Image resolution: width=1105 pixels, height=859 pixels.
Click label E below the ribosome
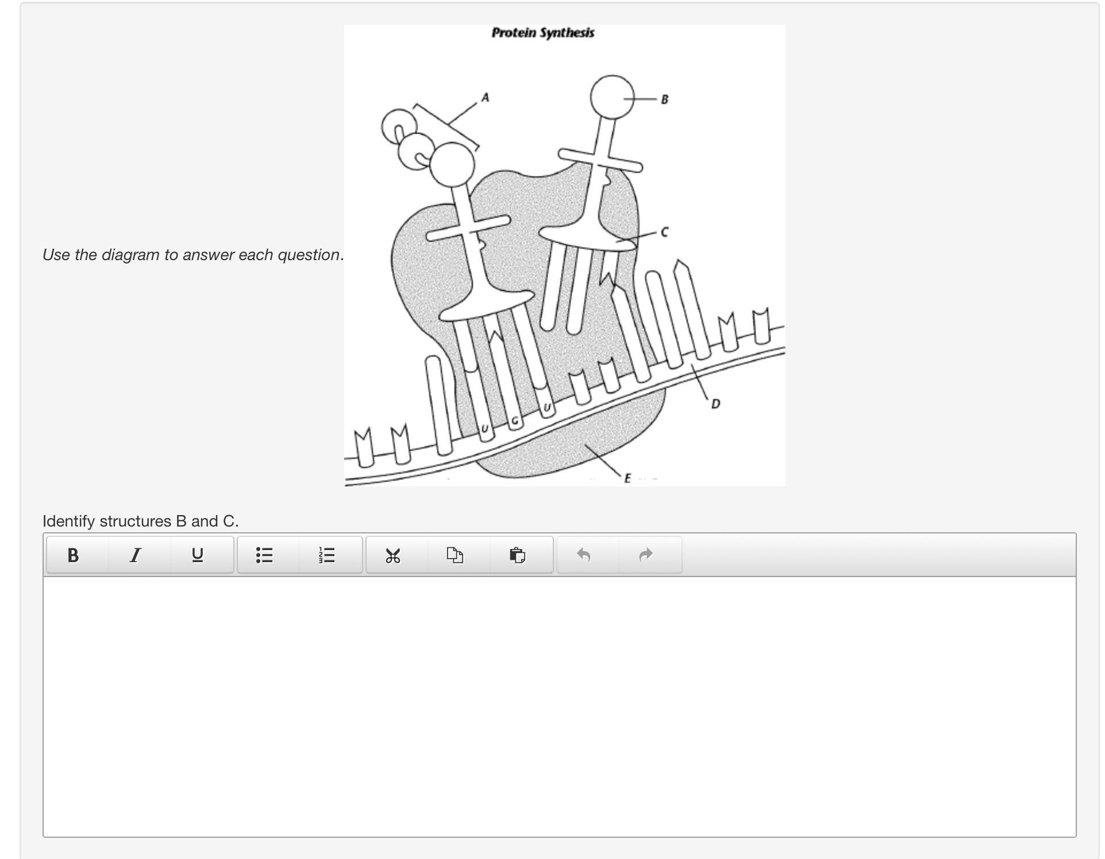[x=627, y=478]
